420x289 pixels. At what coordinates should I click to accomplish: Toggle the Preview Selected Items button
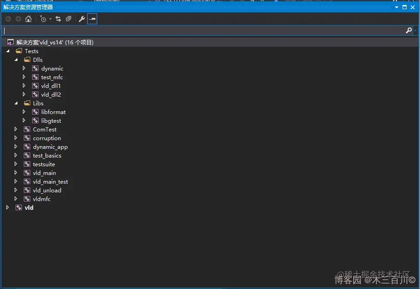92,19
